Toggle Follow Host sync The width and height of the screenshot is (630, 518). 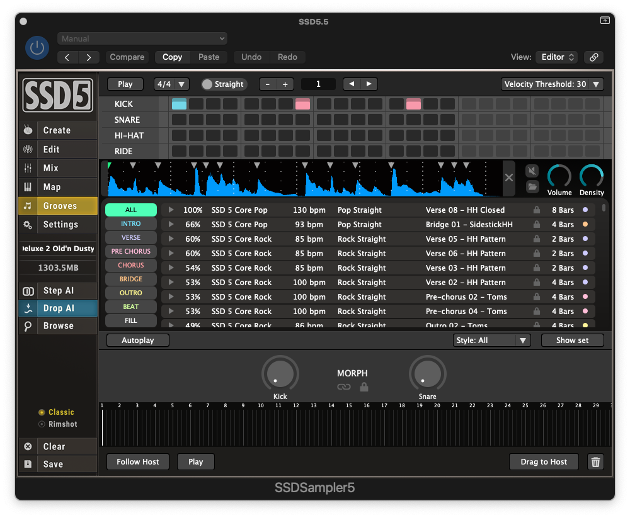point(138,462)
